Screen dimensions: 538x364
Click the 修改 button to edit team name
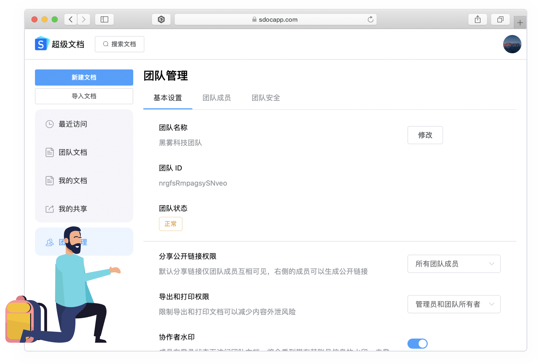tap(425, 135)
